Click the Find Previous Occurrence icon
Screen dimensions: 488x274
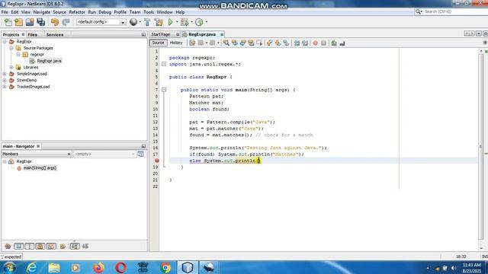(235, 43)
